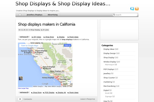Open the View Larger Map link
Screen dimensions: 154x102
pyautogui.click(x=23, y=88)
